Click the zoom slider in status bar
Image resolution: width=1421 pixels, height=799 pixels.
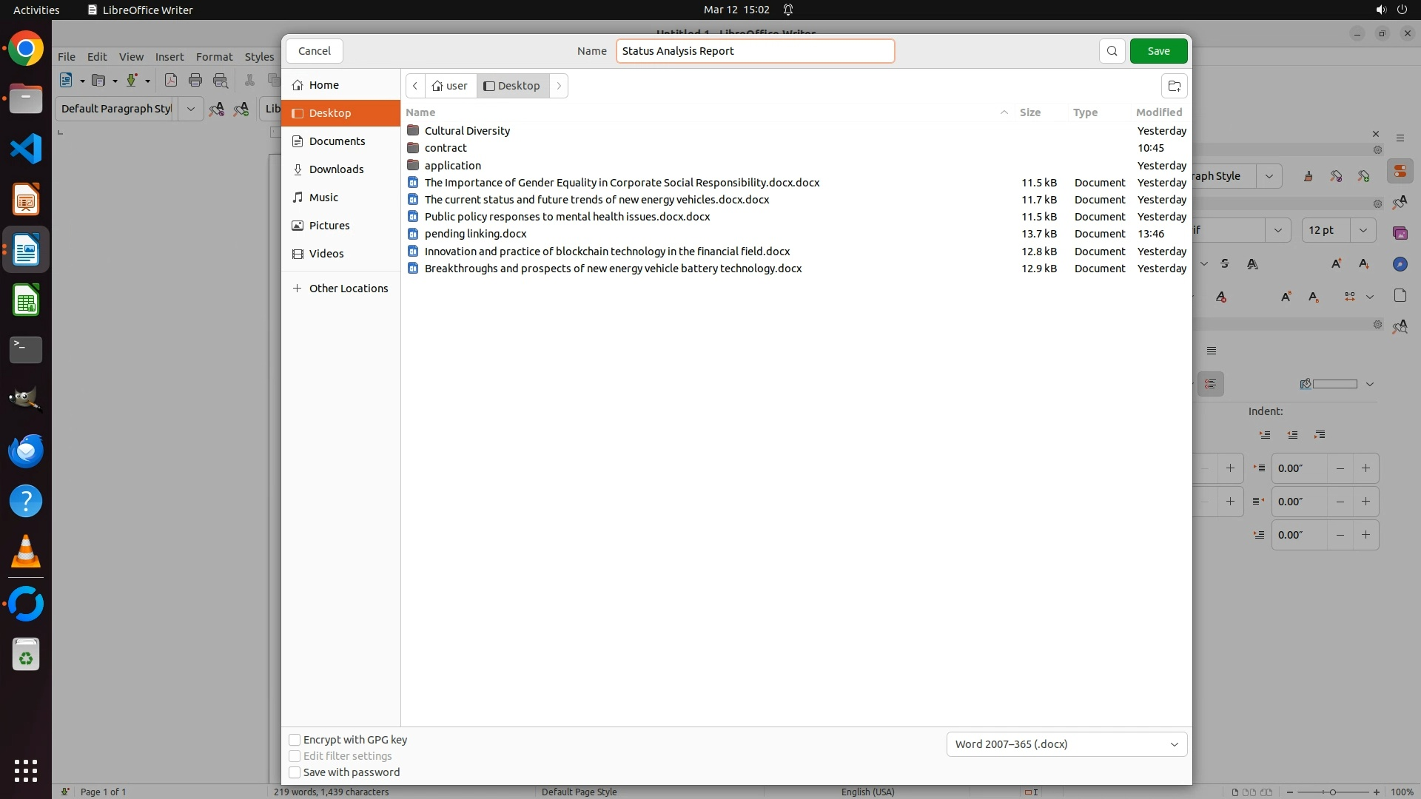coord(1332,792)
